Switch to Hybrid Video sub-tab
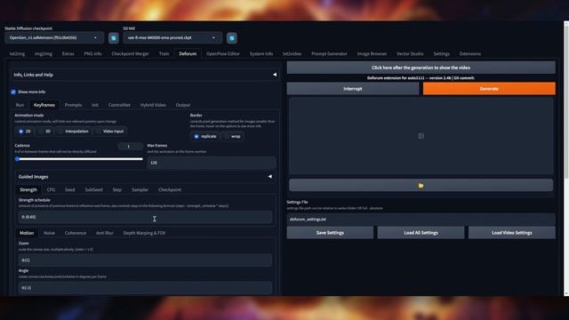This screenshot has width=569, height=320. point(153,105)
